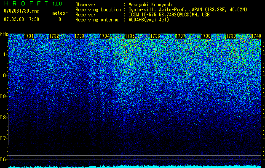Click the Receiving antenna field label

coord(97,20)
